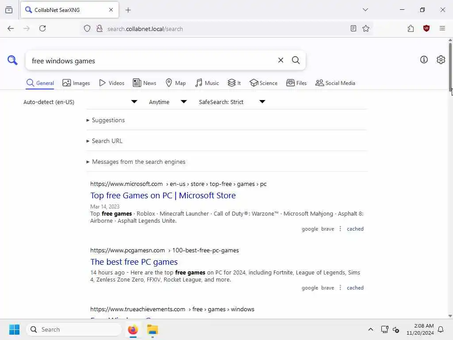Open the uBlock Origin extension icon
Viewport: 453px width, 340px height.
pyautogui.click(x=426, y=28)
